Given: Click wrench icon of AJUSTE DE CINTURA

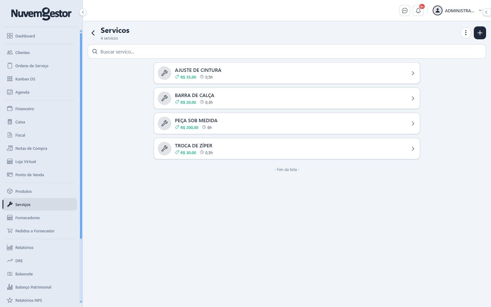Looking at the screenshot, I should tap(164, 73).
